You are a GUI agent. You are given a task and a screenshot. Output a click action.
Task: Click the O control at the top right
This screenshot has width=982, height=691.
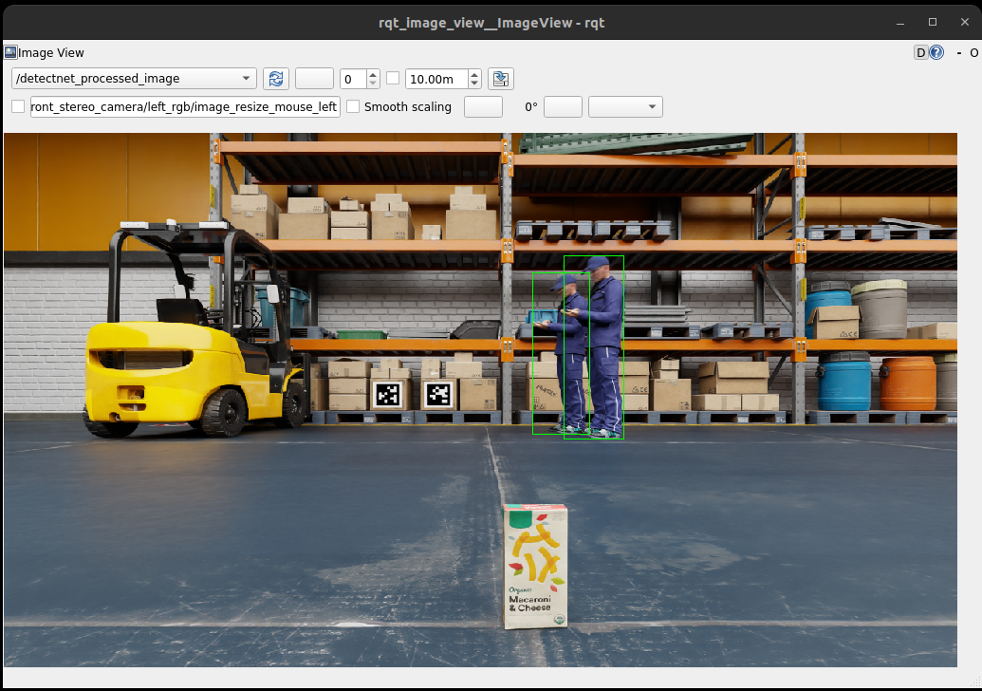click(x=974, y=52)
